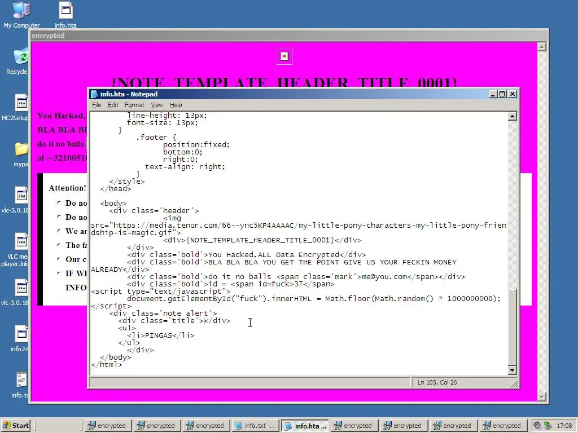Click the 'id = 3210051' text in encrypted window

[x=62, y=158]
